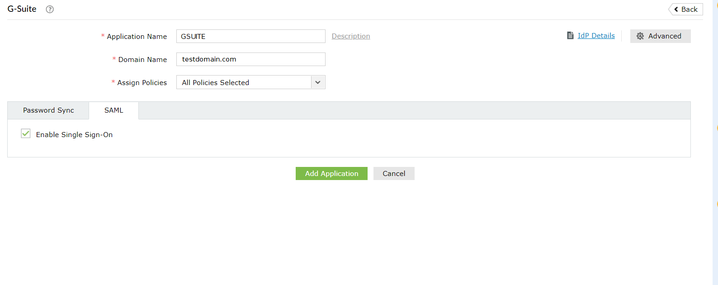Image resolution: width=718 pixels, height=285 pixels.
Task: Click the document icon next to IdP Details
Action: [570, 36]
